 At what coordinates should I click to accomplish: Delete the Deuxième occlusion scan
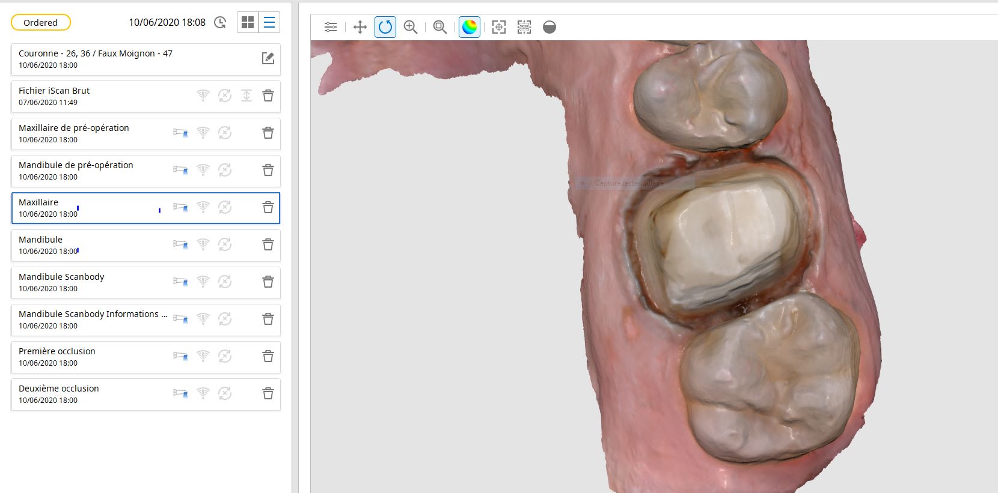coord(268,394)
